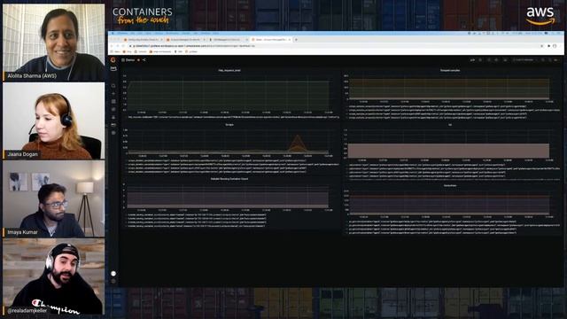Open the Create plus icon in sidebar

[113, 94]
